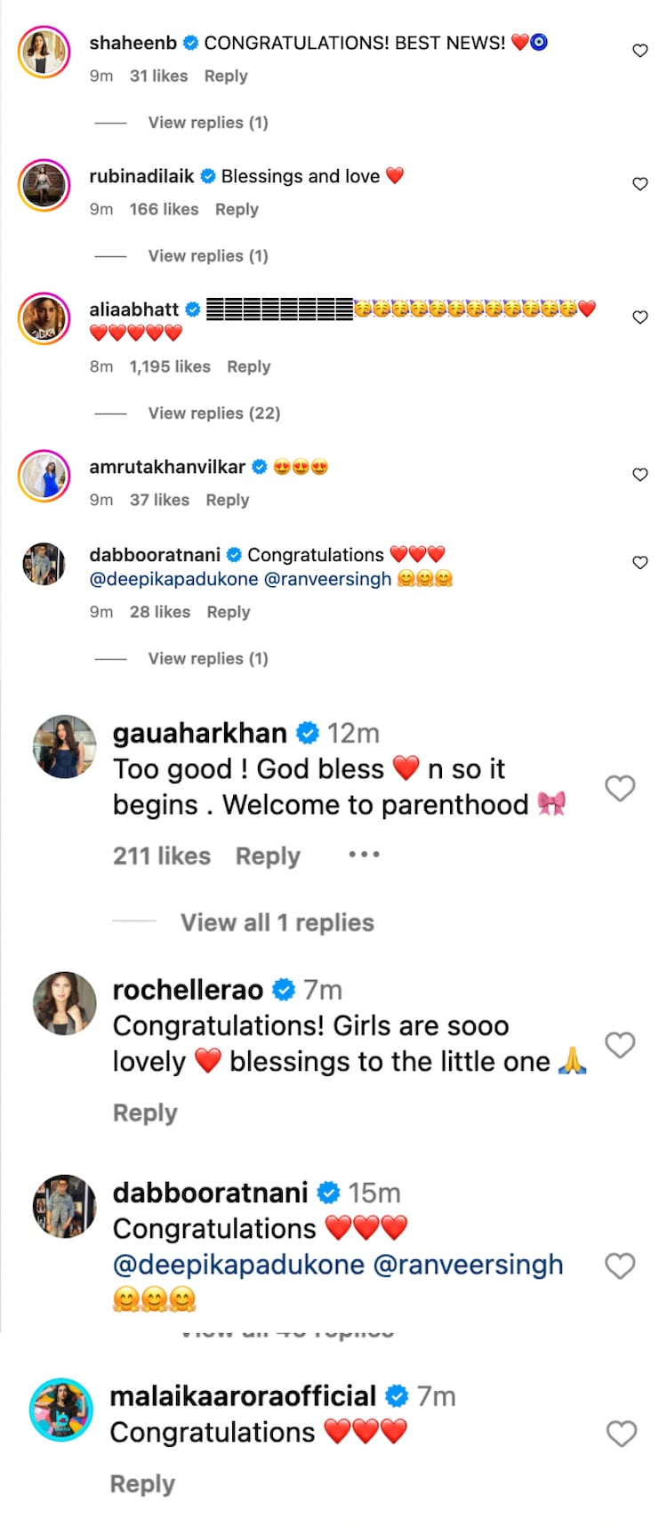The height and width of the screenshot is (1527, 667).
Task: Click the verified badge next to rubinadilaik
Action: point(206,176)
